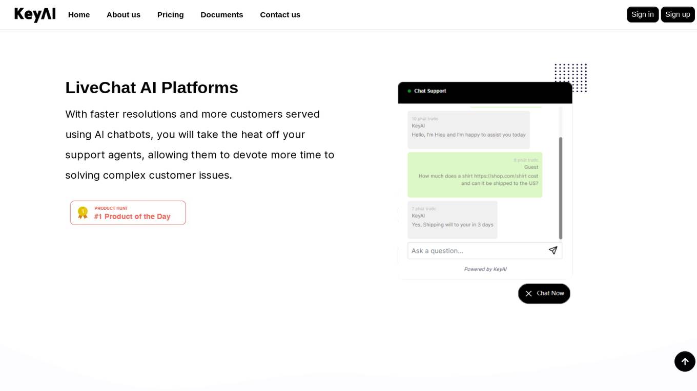Close chat with the Chat Now button
697x391 pixels.
coord(544,294)
